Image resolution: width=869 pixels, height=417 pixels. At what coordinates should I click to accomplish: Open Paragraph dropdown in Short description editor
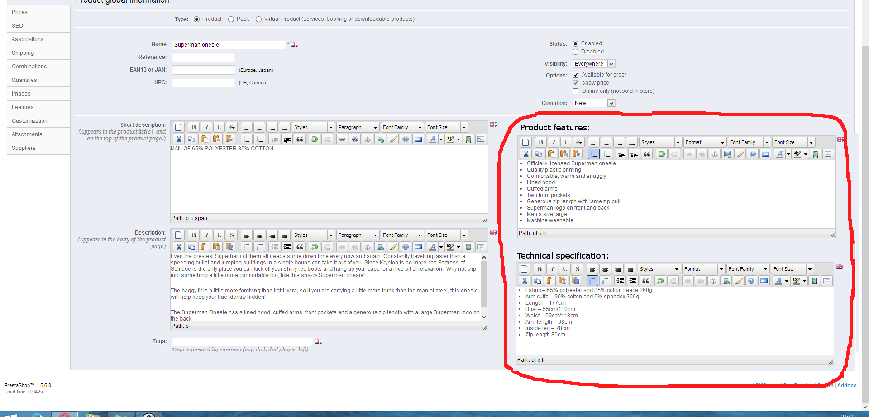click(358, 127)
